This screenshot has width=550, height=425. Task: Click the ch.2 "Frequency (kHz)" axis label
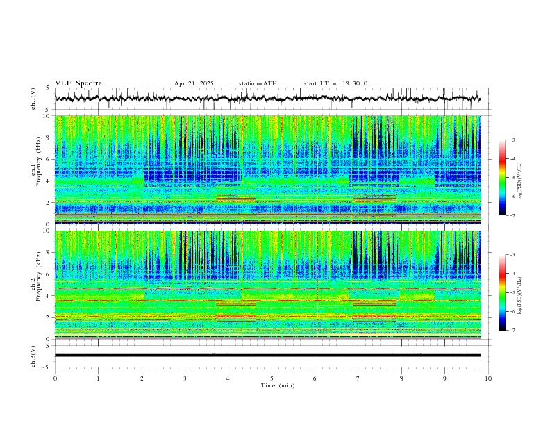[x=39, y=276]
